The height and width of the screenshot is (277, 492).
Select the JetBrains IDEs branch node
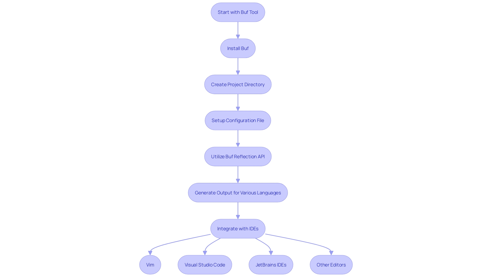tap(271, 265)
